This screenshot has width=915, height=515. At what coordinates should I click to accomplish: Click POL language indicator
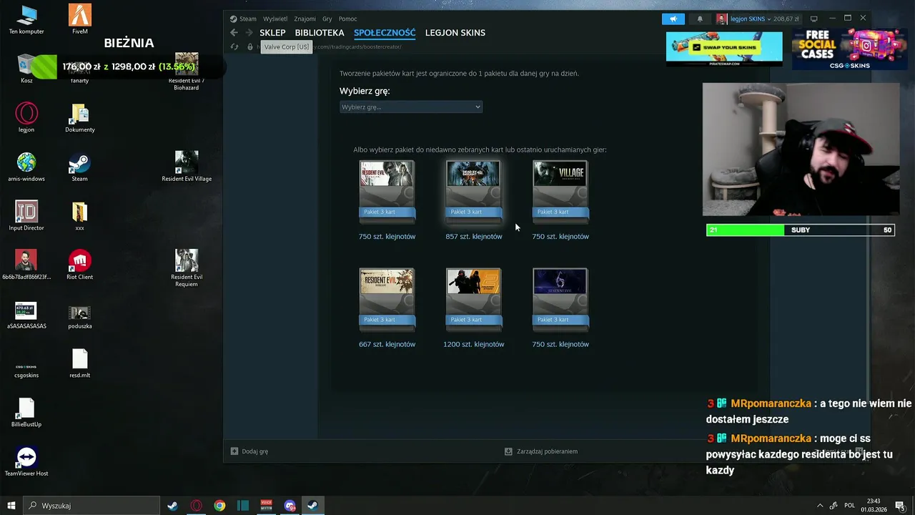tap(849, 506)
